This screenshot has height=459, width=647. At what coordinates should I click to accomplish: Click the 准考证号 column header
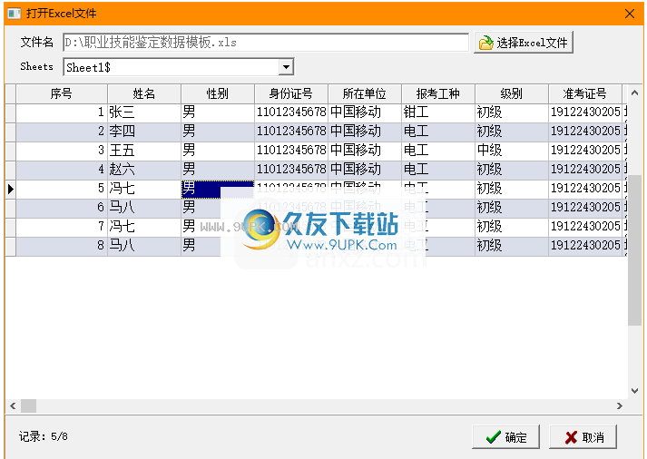tap(584, 93)
